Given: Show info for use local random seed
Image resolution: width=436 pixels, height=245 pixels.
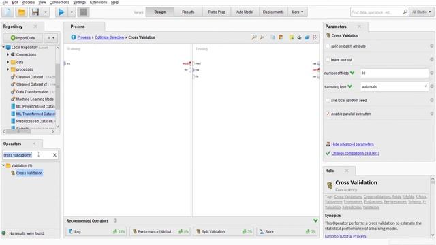Looking at the screenshot, I should coord(431,100).
